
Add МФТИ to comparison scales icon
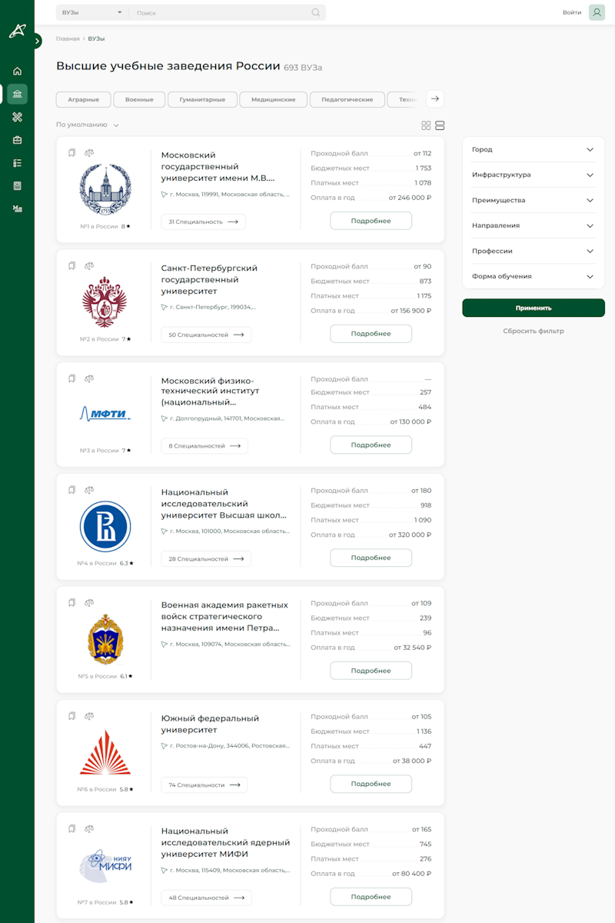point(89,378)
